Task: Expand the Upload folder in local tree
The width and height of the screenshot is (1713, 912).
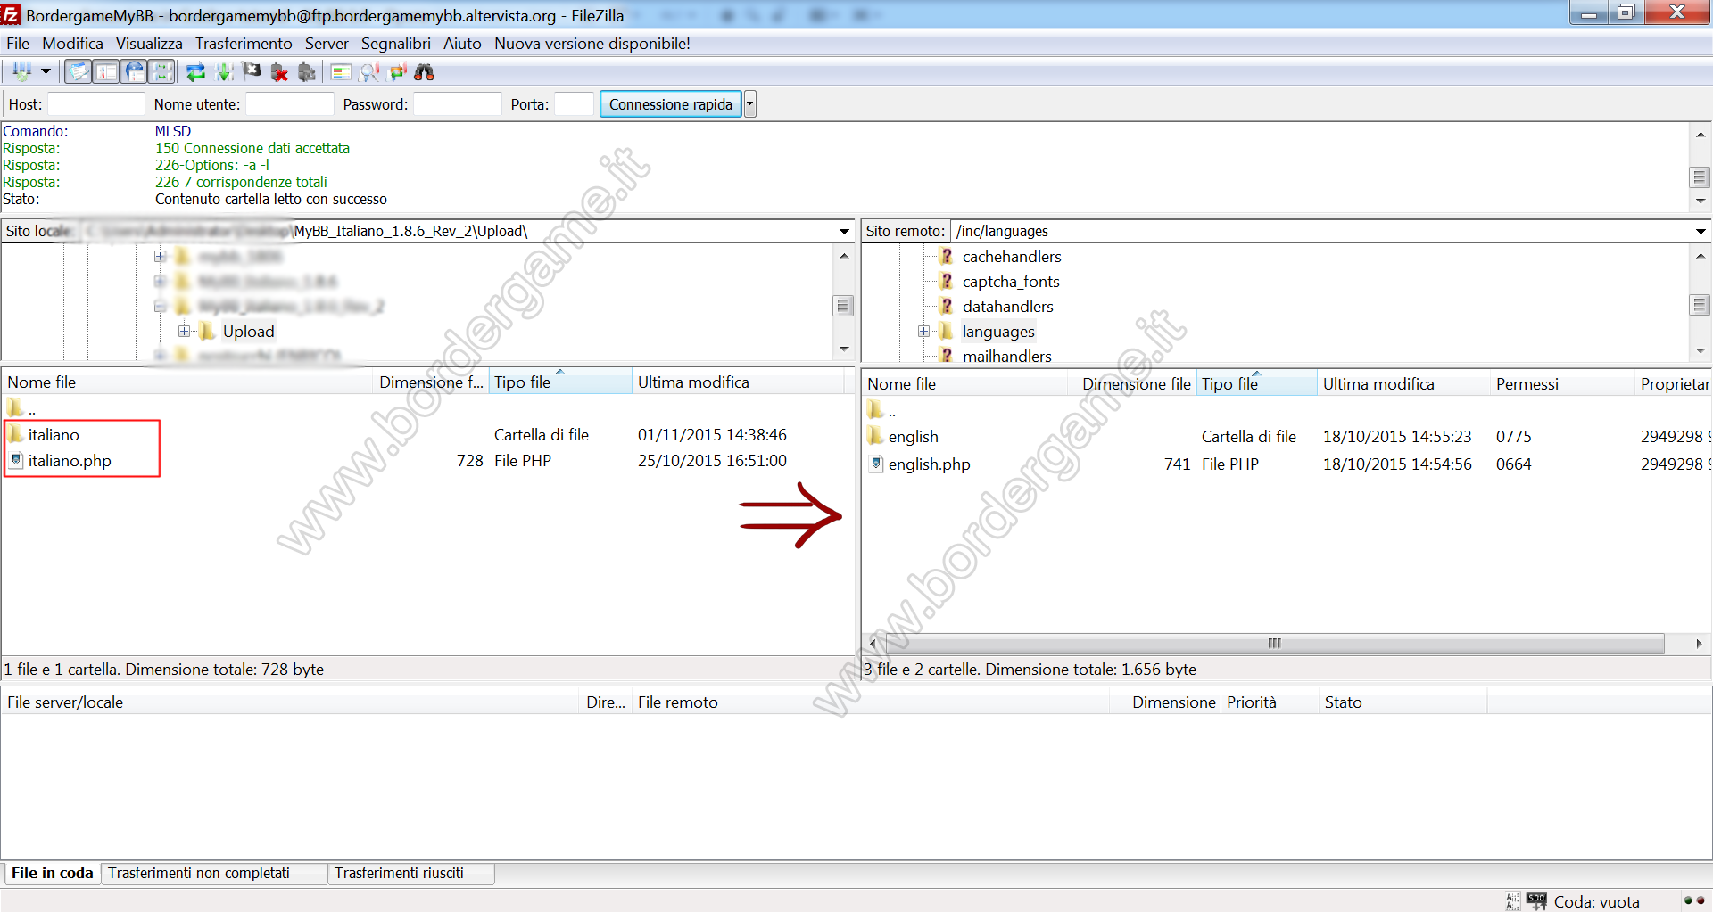Action: [x=184, y=332]
